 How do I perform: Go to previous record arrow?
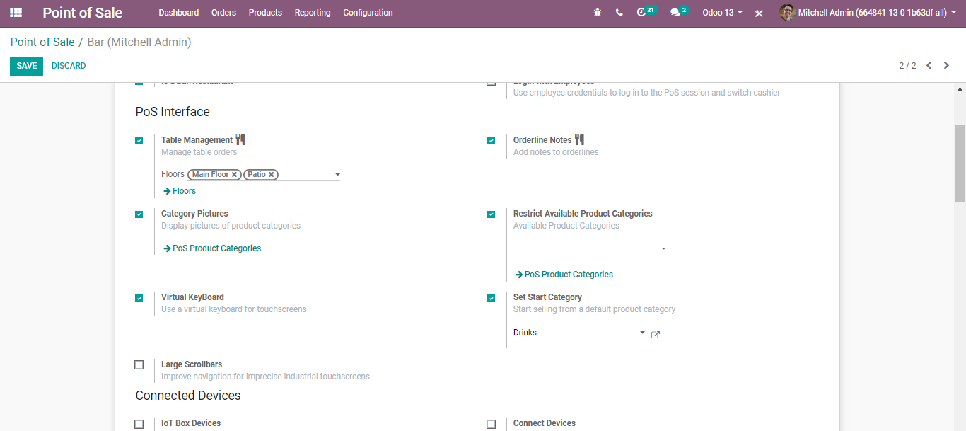[929, 65]
